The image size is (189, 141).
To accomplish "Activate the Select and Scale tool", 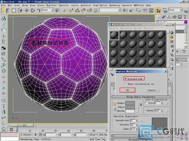I will click(x=38, y=10).
